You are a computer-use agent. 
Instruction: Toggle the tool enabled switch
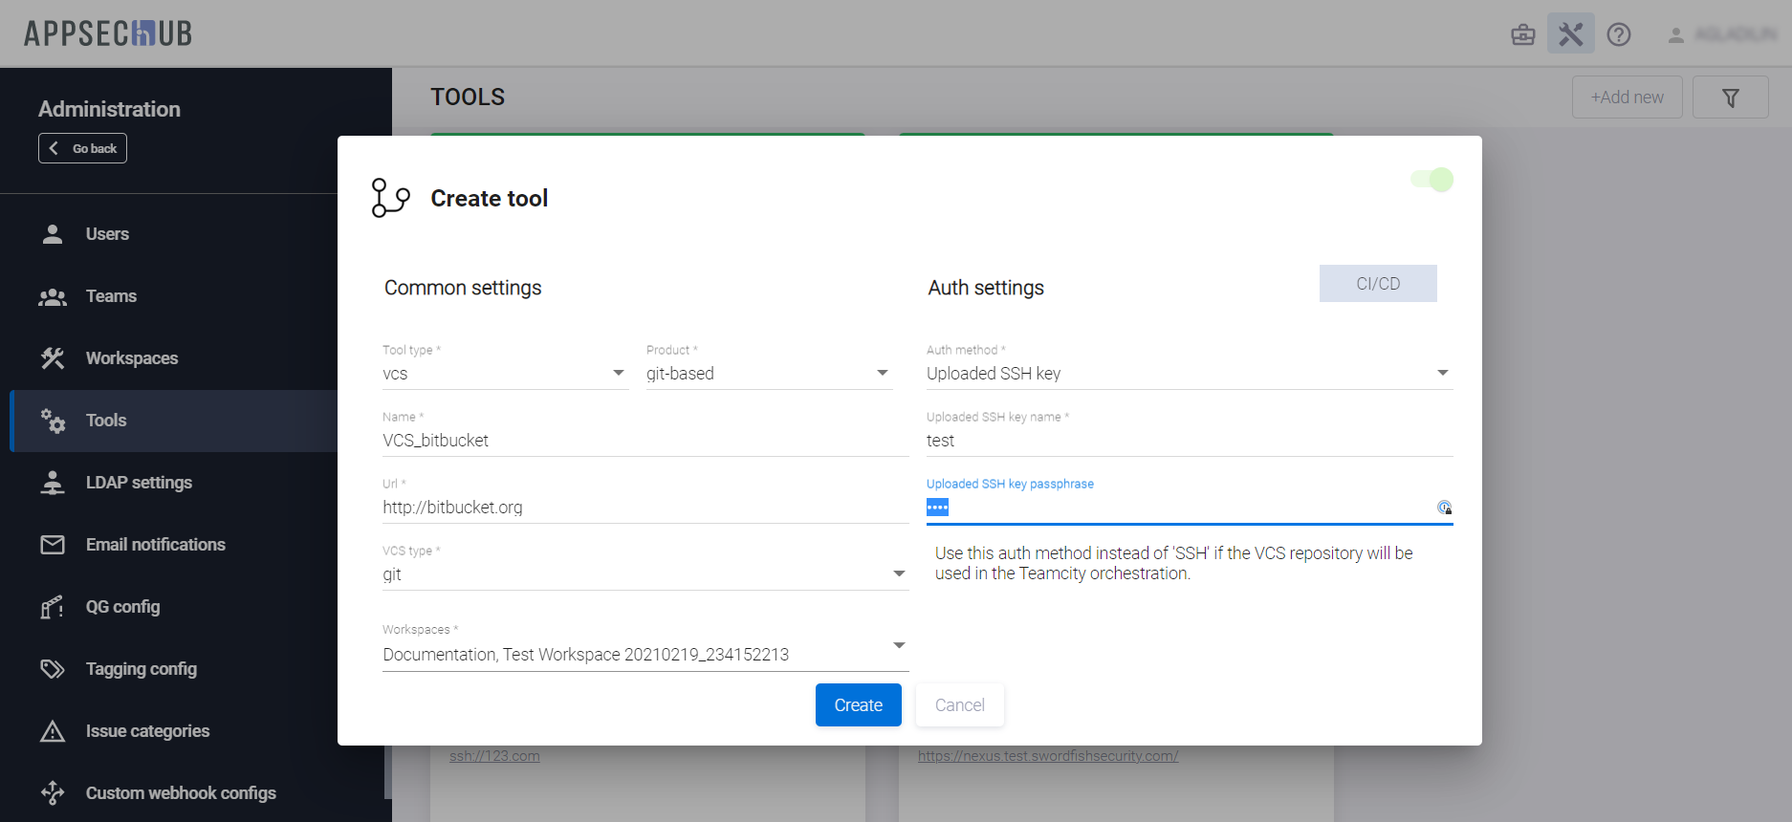[x=1431, y=180]
